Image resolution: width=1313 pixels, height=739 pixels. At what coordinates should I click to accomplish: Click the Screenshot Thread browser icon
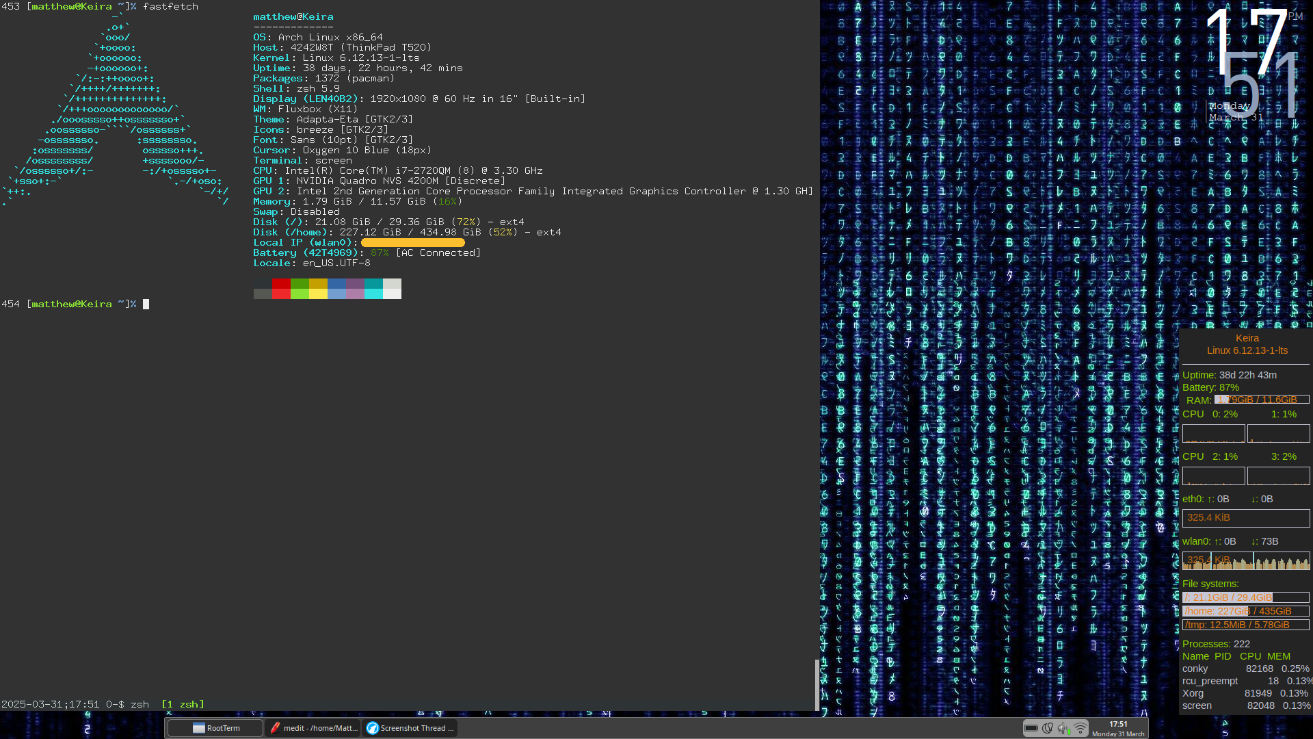pos(373,728)
